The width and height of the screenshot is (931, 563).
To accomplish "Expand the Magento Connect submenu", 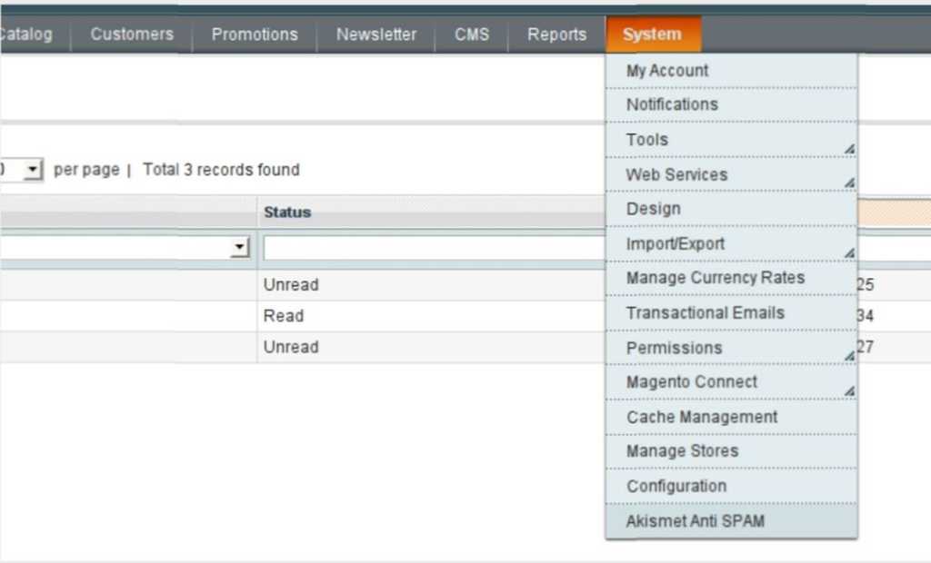I will [732, 382].
